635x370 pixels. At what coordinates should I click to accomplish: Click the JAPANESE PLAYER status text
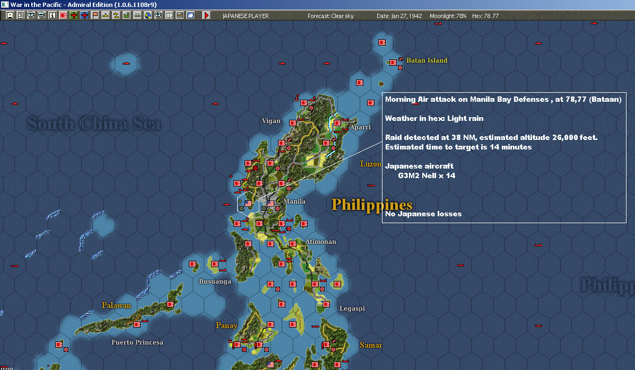[x=246, y=16]
